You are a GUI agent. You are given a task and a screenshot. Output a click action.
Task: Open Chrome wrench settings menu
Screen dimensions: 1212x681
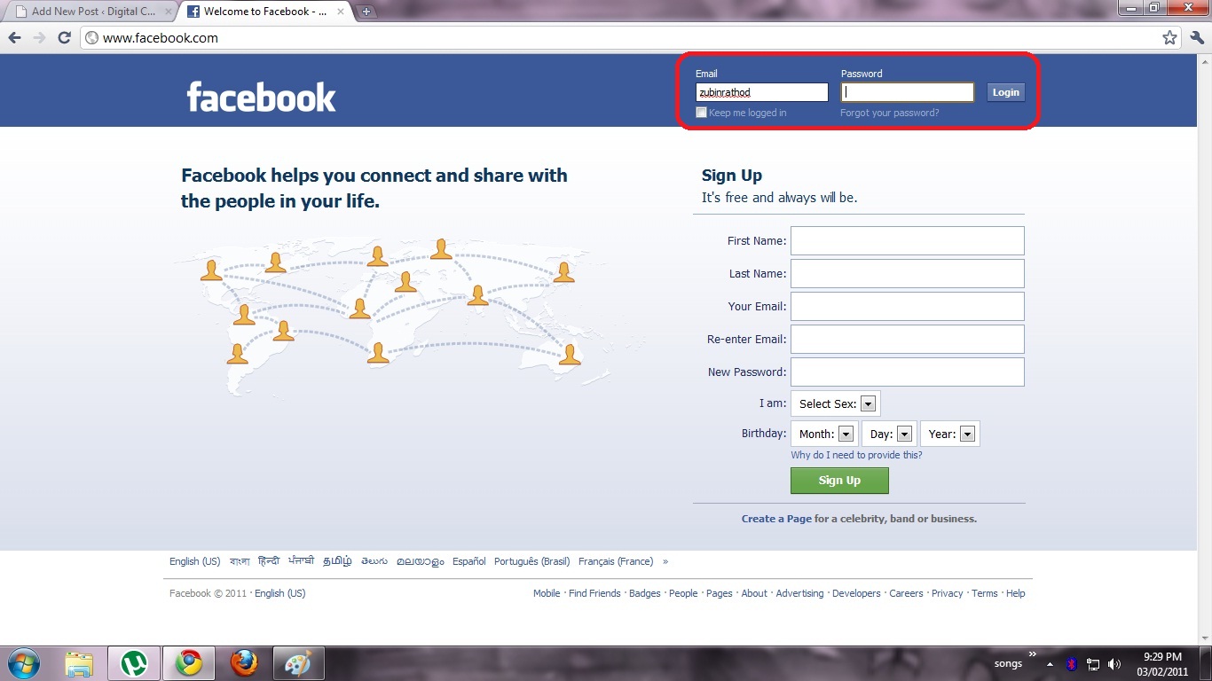1195,38
